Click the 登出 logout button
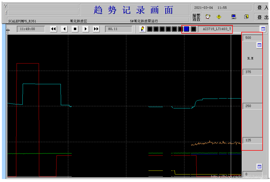 pos(262,17)
